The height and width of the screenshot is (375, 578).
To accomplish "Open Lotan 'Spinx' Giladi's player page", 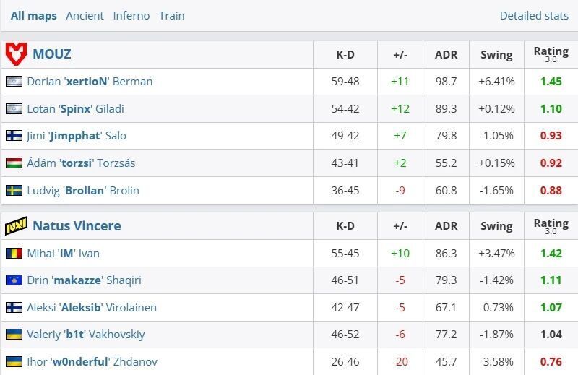I will [75, 109].
